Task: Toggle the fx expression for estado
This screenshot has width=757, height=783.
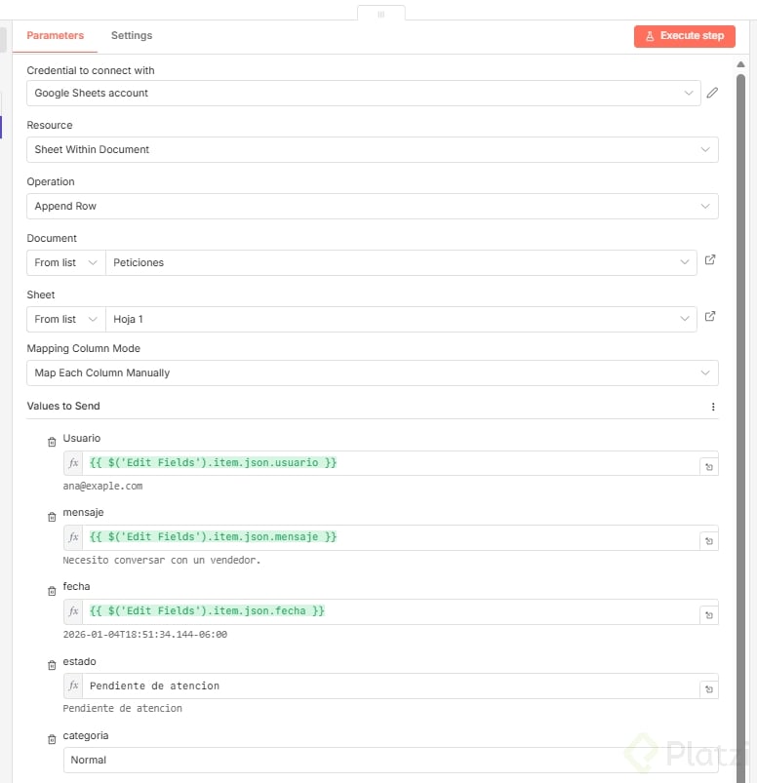Action: [73, 685]
